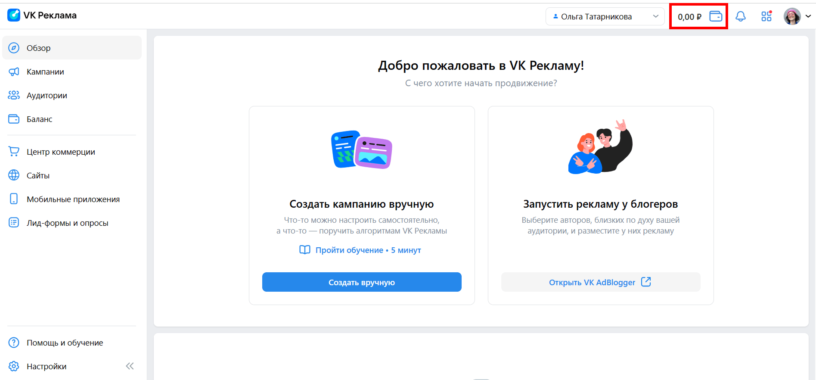Image resolution: width=816 pixels, height=380 pixels.
Task: Click the Добро пожаловать в VK Рекламу! heading
Action: click(481, 65)
